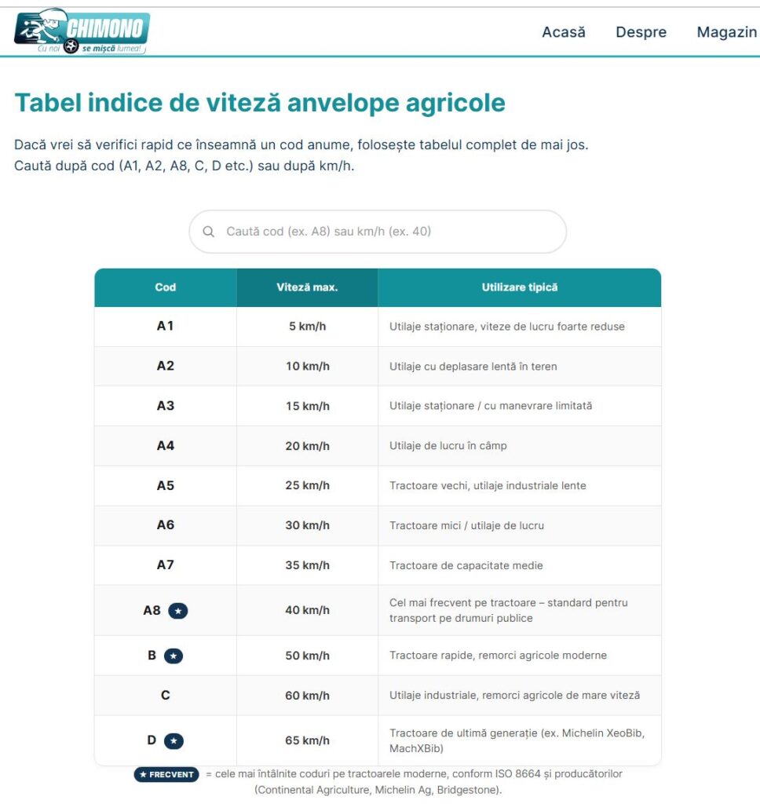Select the C code cell
The width and height of the screenshot is (760, 804).
pyautogui.click(x=166, y=696)
